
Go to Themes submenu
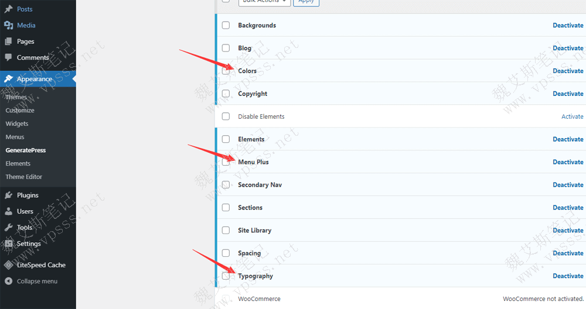click(16, 97)
